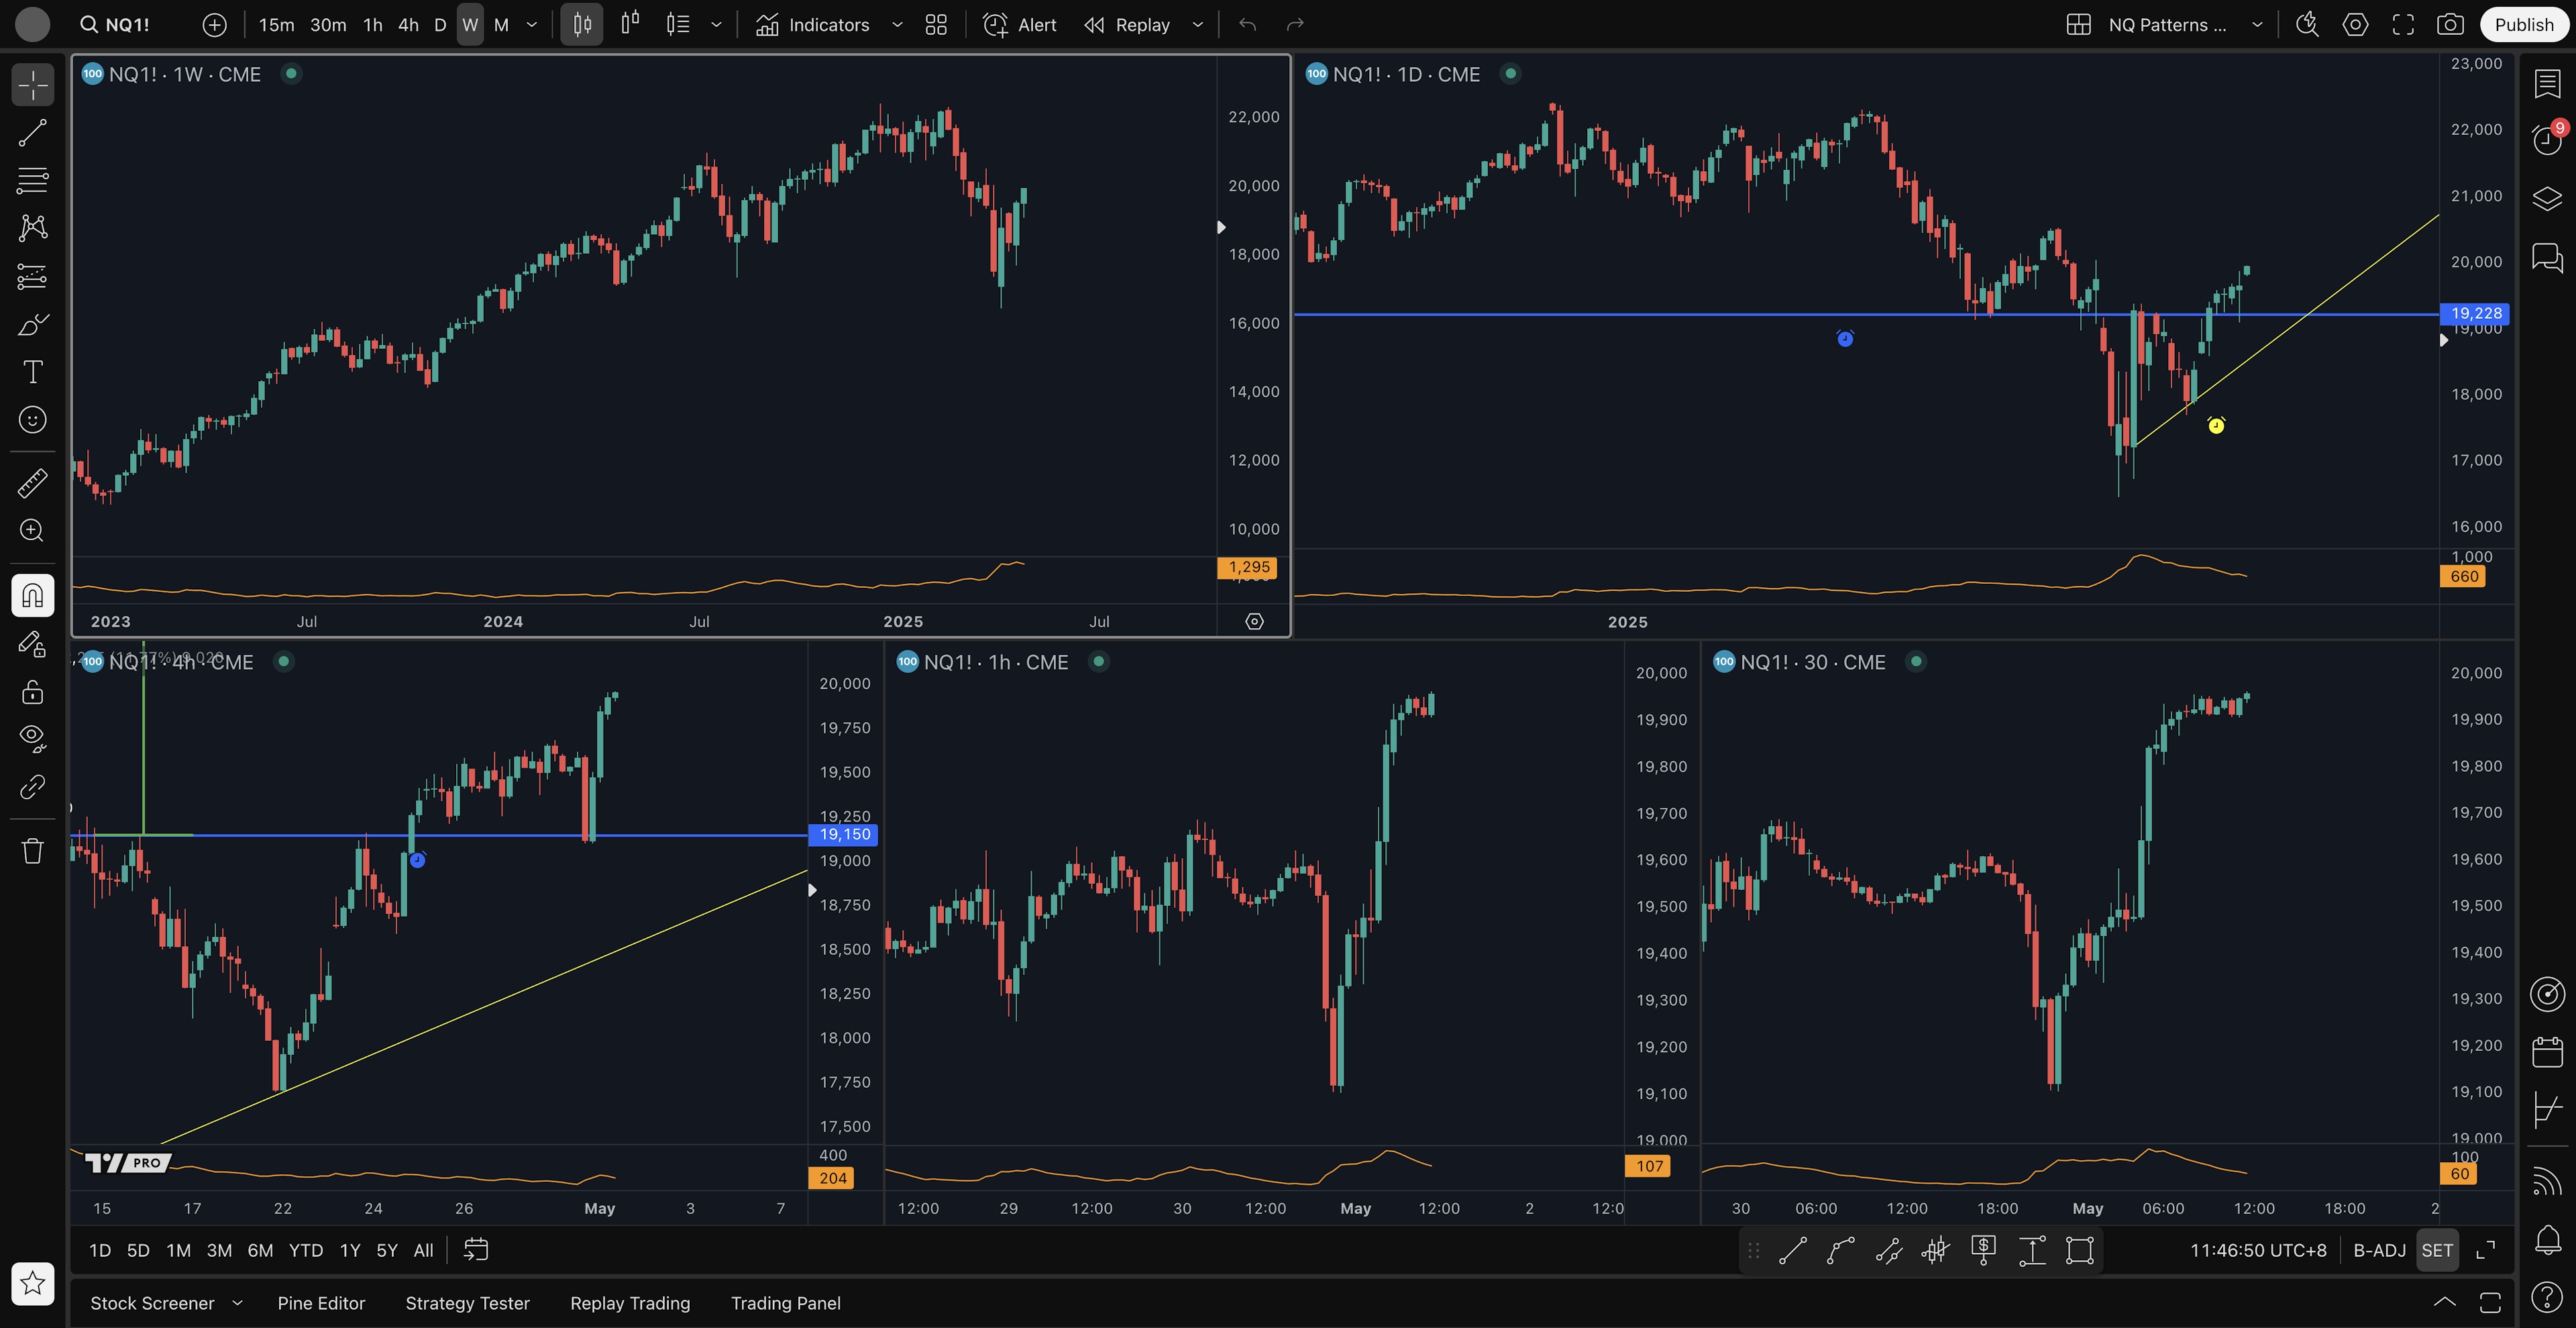Image resolution: width=2576 pixels, height=1328 pixels.
Task: Open the Pine Editor tab
Action: click(x=321, y=1303)
